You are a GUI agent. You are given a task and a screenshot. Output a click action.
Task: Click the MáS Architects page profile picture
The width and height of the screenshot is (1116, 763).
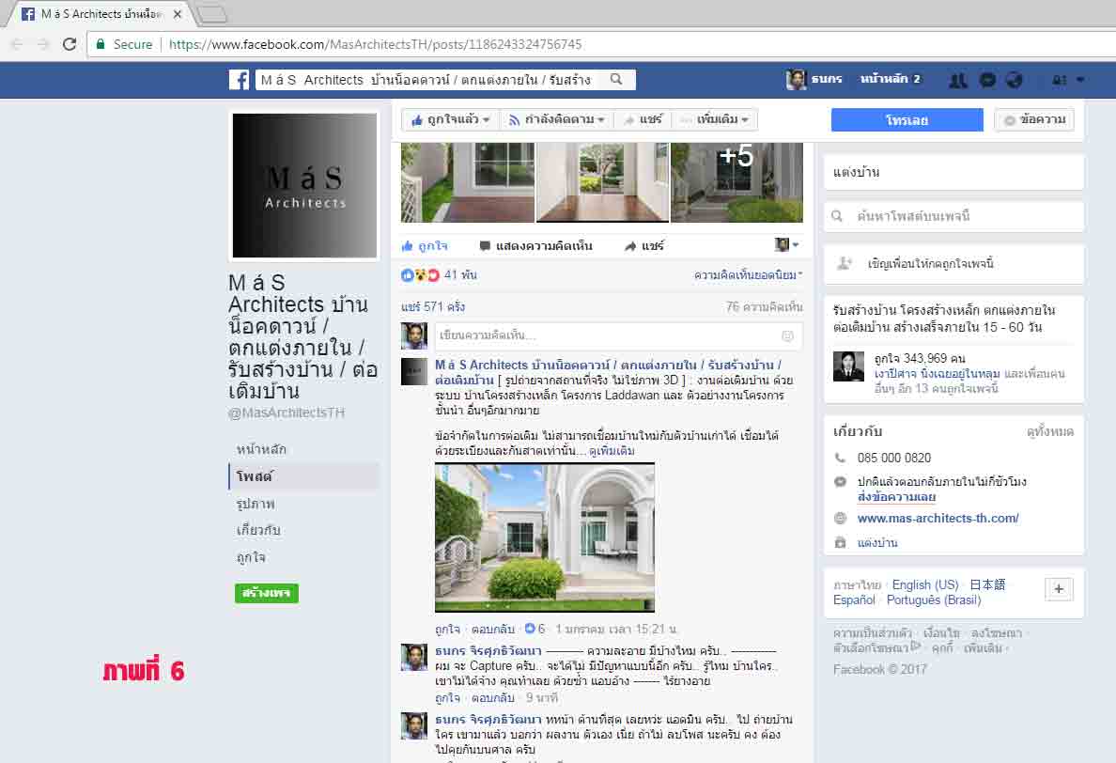pos(304,186)
